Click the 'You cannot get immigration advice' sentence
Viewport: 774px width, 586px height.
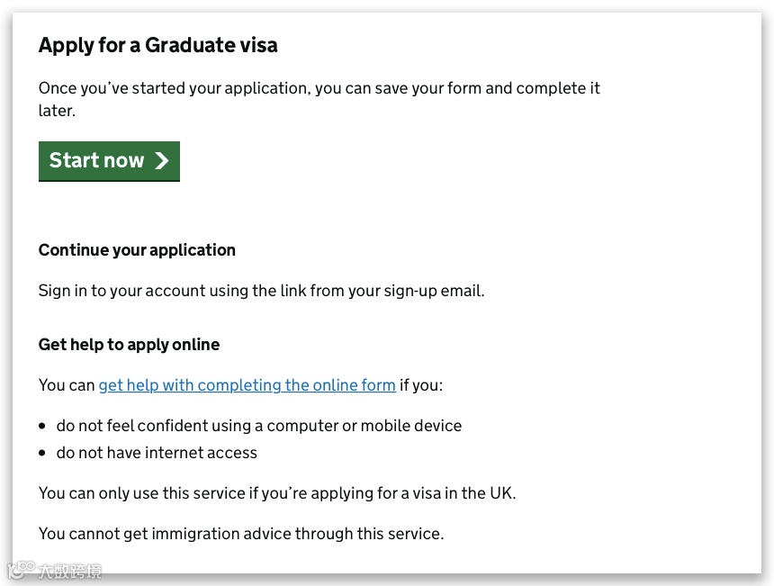(240, 534)
